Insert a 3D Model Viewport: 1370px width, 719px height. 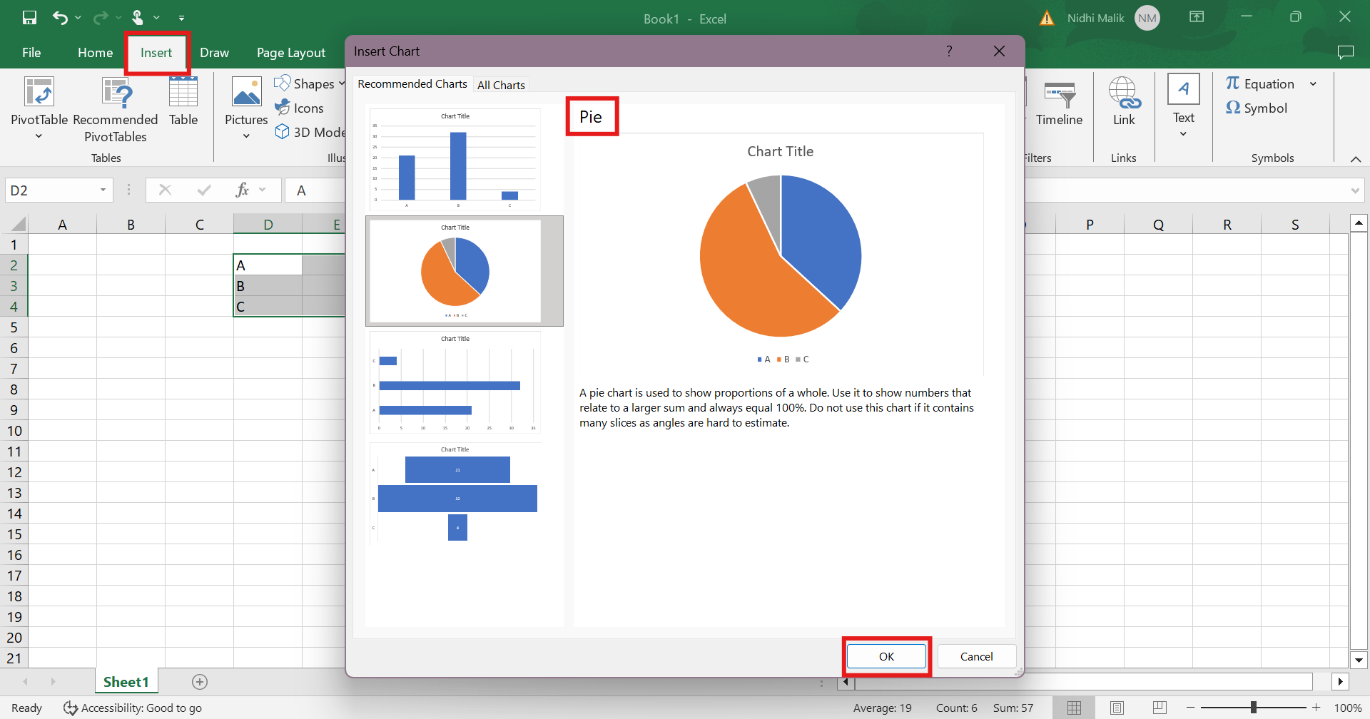point(310,132)
